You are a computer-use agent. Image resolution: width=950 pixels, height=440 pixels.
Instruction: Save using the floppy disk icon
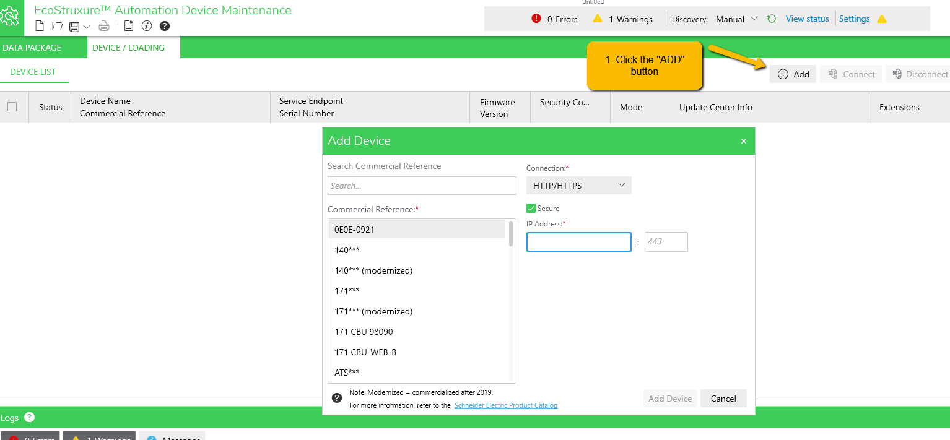click(74, 26)
